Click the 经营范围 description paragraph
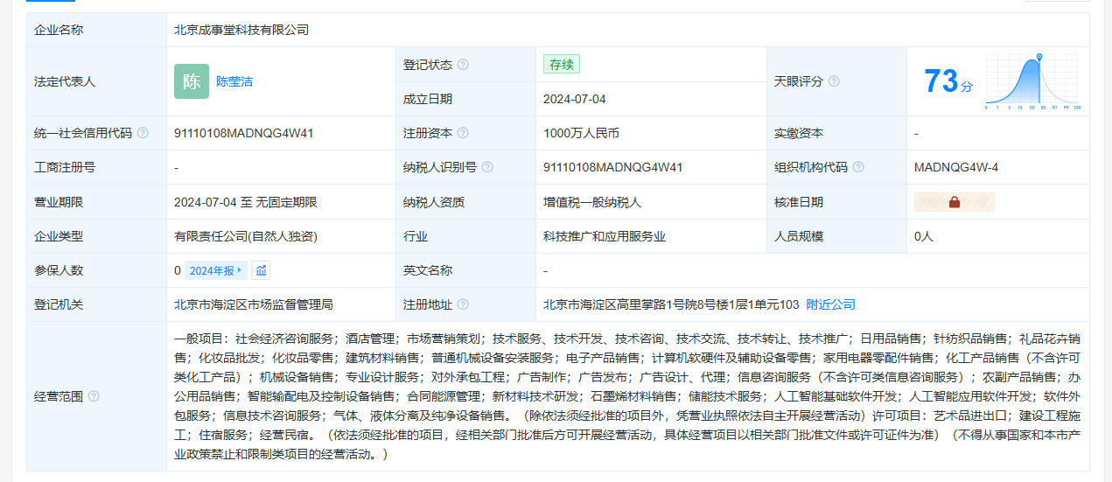This screenshot has height=482, width=1112. pyautogui.click(x=628, y=396)
